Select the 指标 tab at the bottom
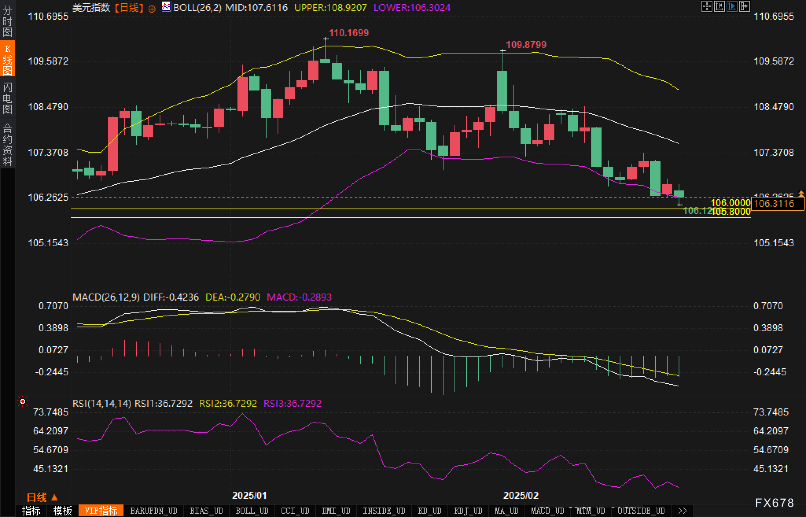 click(x=31, y=511)
